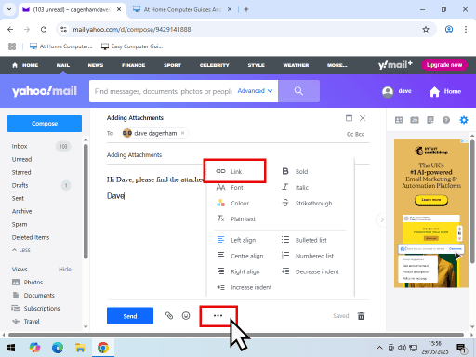Image resolution: width=476 pixels, height=357 pixels.
Task: Click the search magnifier button
Action: [x=298, y=91]
